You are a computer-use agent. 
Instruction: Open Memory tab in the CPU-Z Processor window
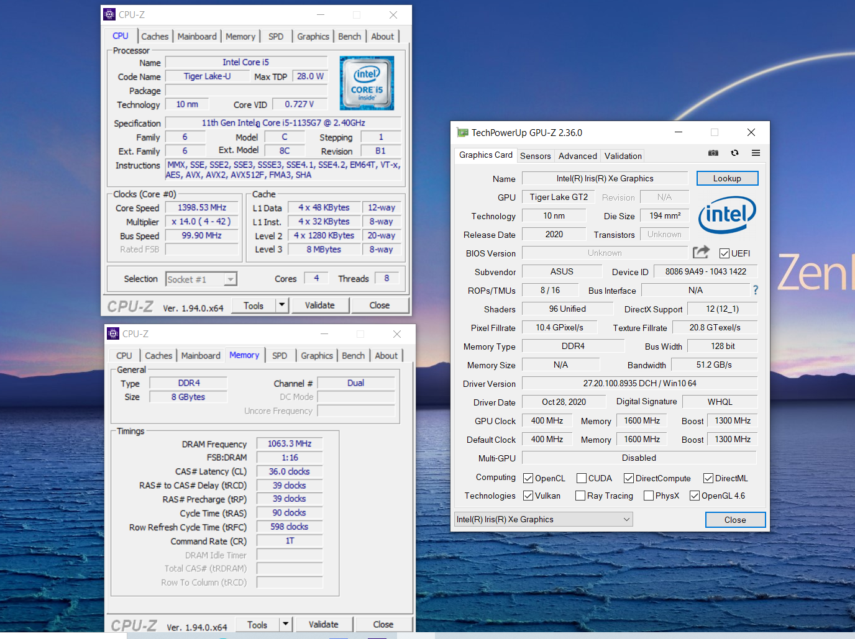click(240, 37)
